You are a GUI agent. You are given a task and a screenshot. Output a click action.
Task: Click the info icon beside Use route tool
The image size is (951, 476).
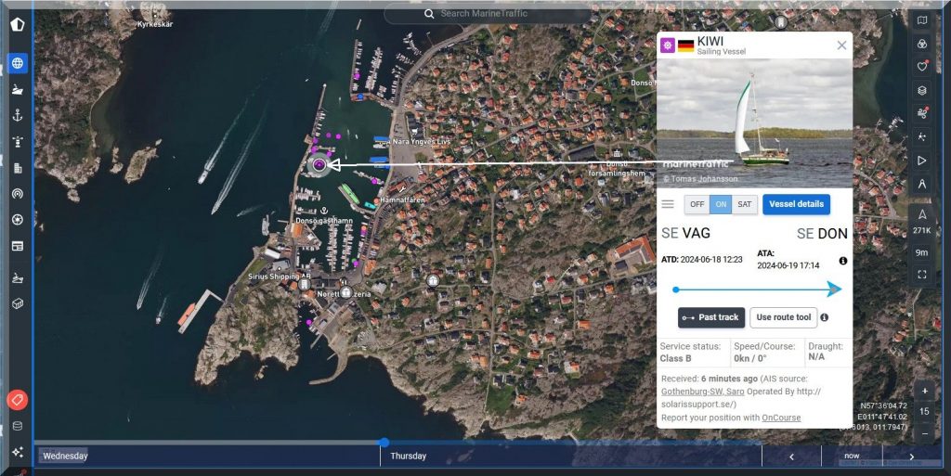tap(825, 317)
